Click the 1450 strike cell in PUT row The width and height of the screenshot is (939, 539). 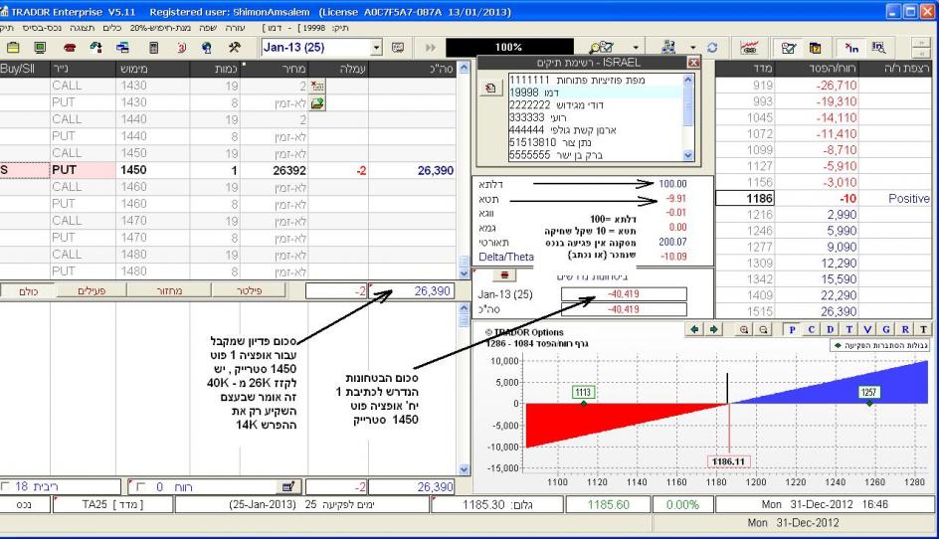click(x=153, y=170)
